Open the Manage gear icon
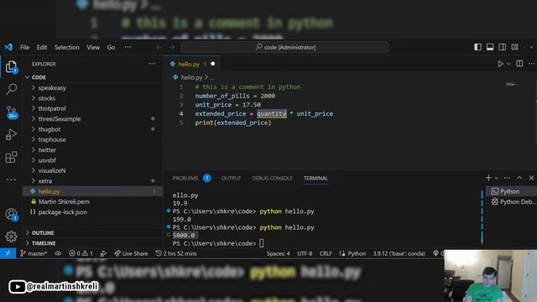 pyautogui.click(x=11, y=237)
